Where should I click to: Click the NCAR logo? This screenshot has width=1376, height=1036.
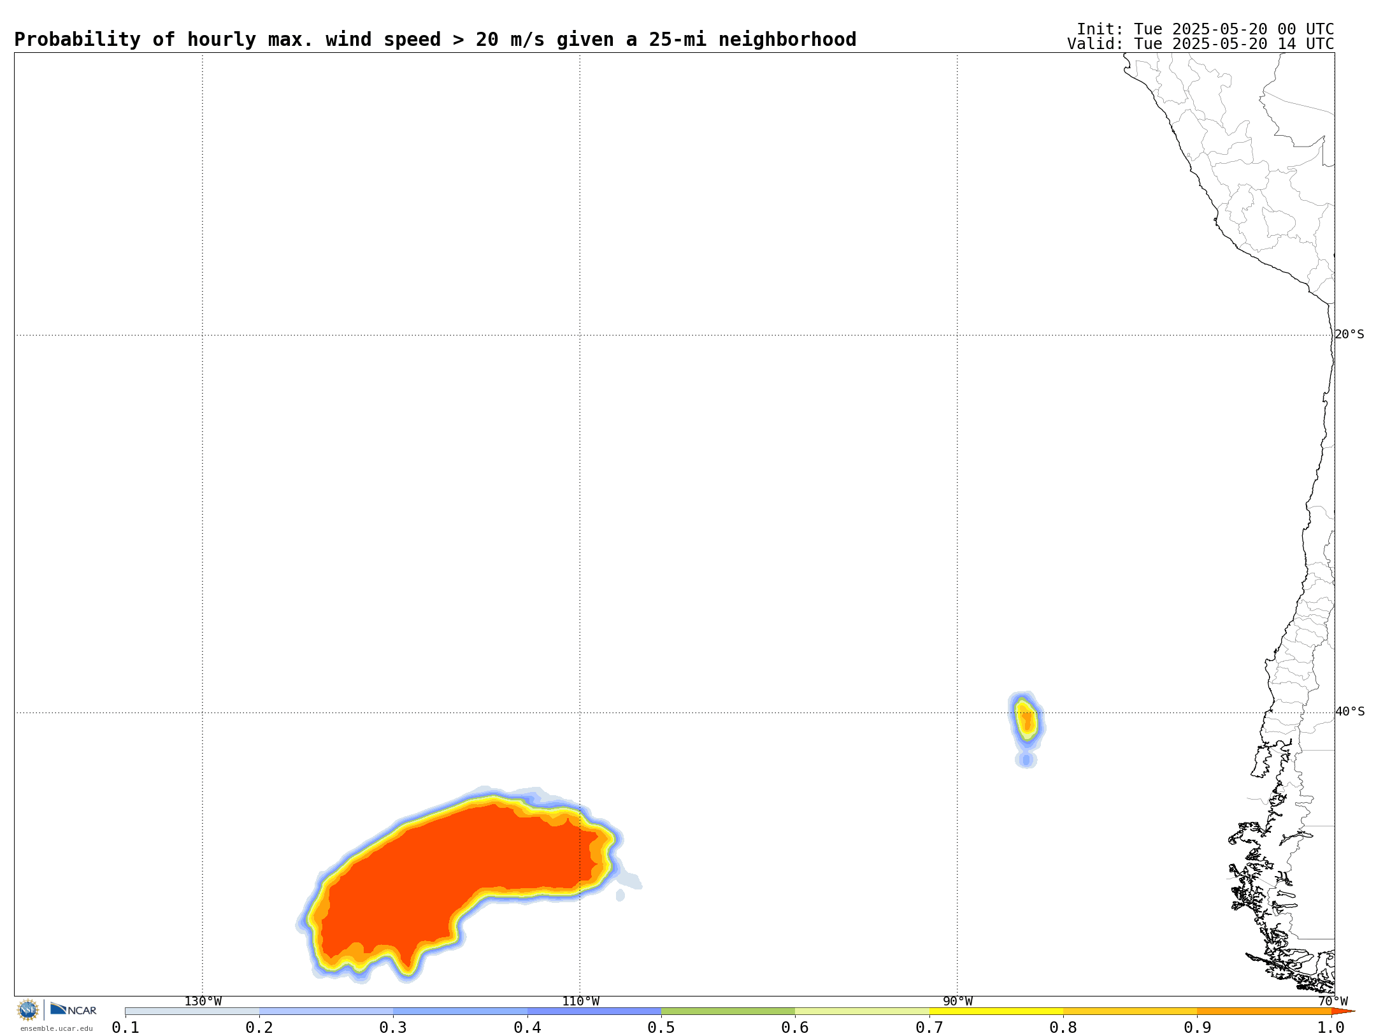73,1009
